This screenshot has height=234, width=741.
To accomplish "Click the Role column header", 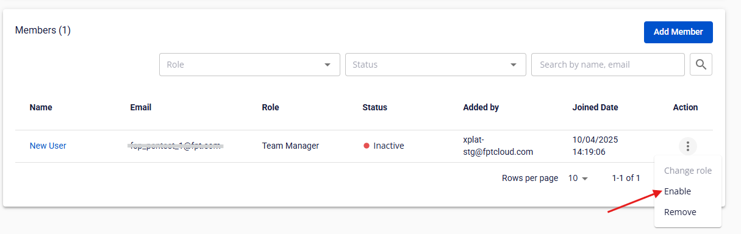I will [271, 107].
